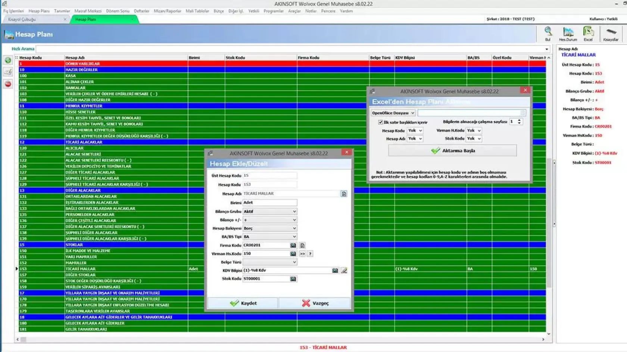Screen dimensions: 627x352
Task: Click the edit pencil icon beside KDV Bilgisi
Action: point(344,270)
